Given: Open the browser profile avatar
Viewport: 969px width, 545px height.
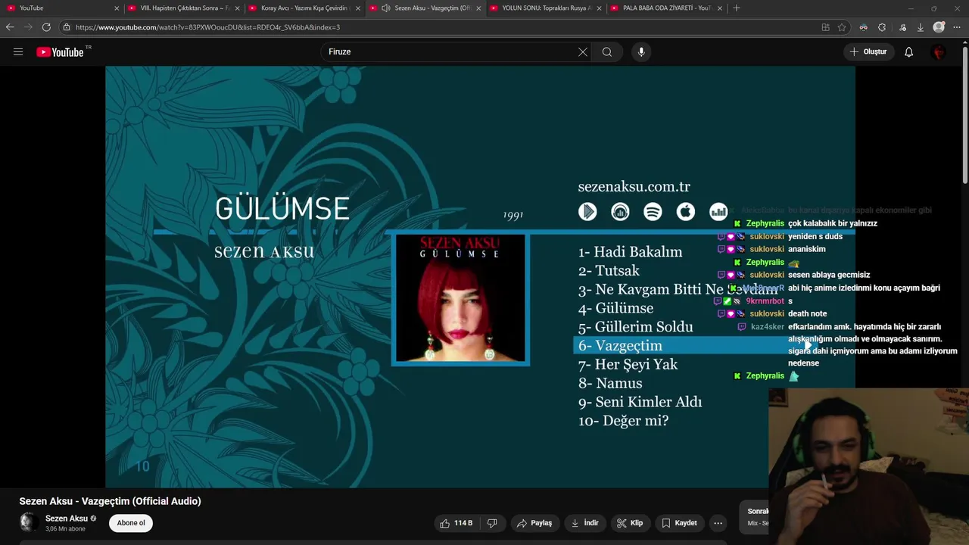Looking at the screenshot, I should (x=939, y=27).
